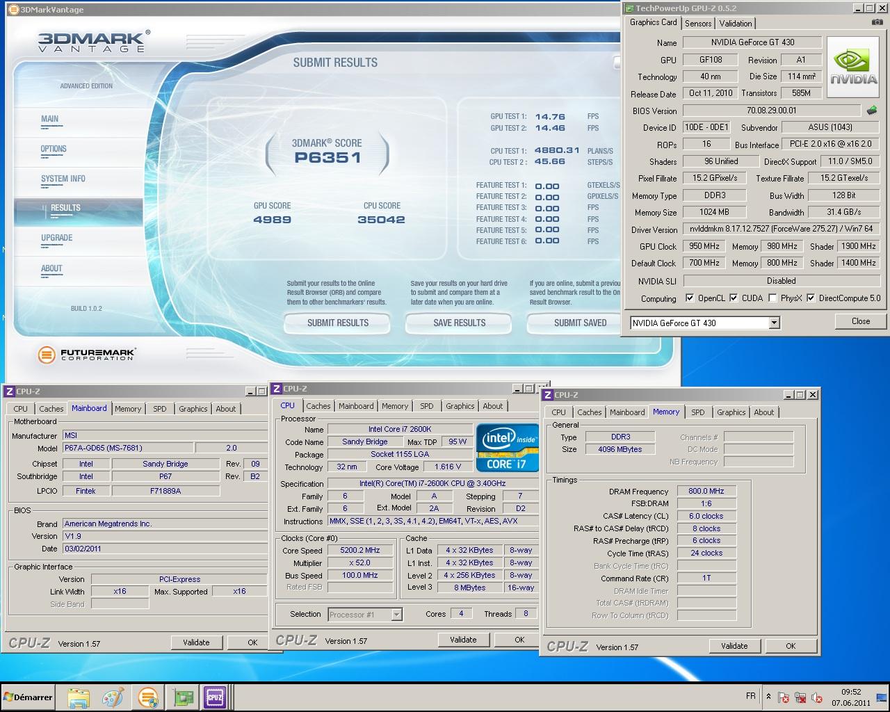Open Upgrade in 3DMark sidebar

pos(57,238)
